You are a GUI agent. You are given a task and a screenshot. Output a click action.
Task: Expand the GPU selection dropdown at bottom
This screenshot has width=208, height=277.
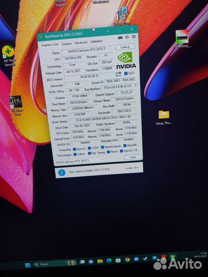point(80,161)
